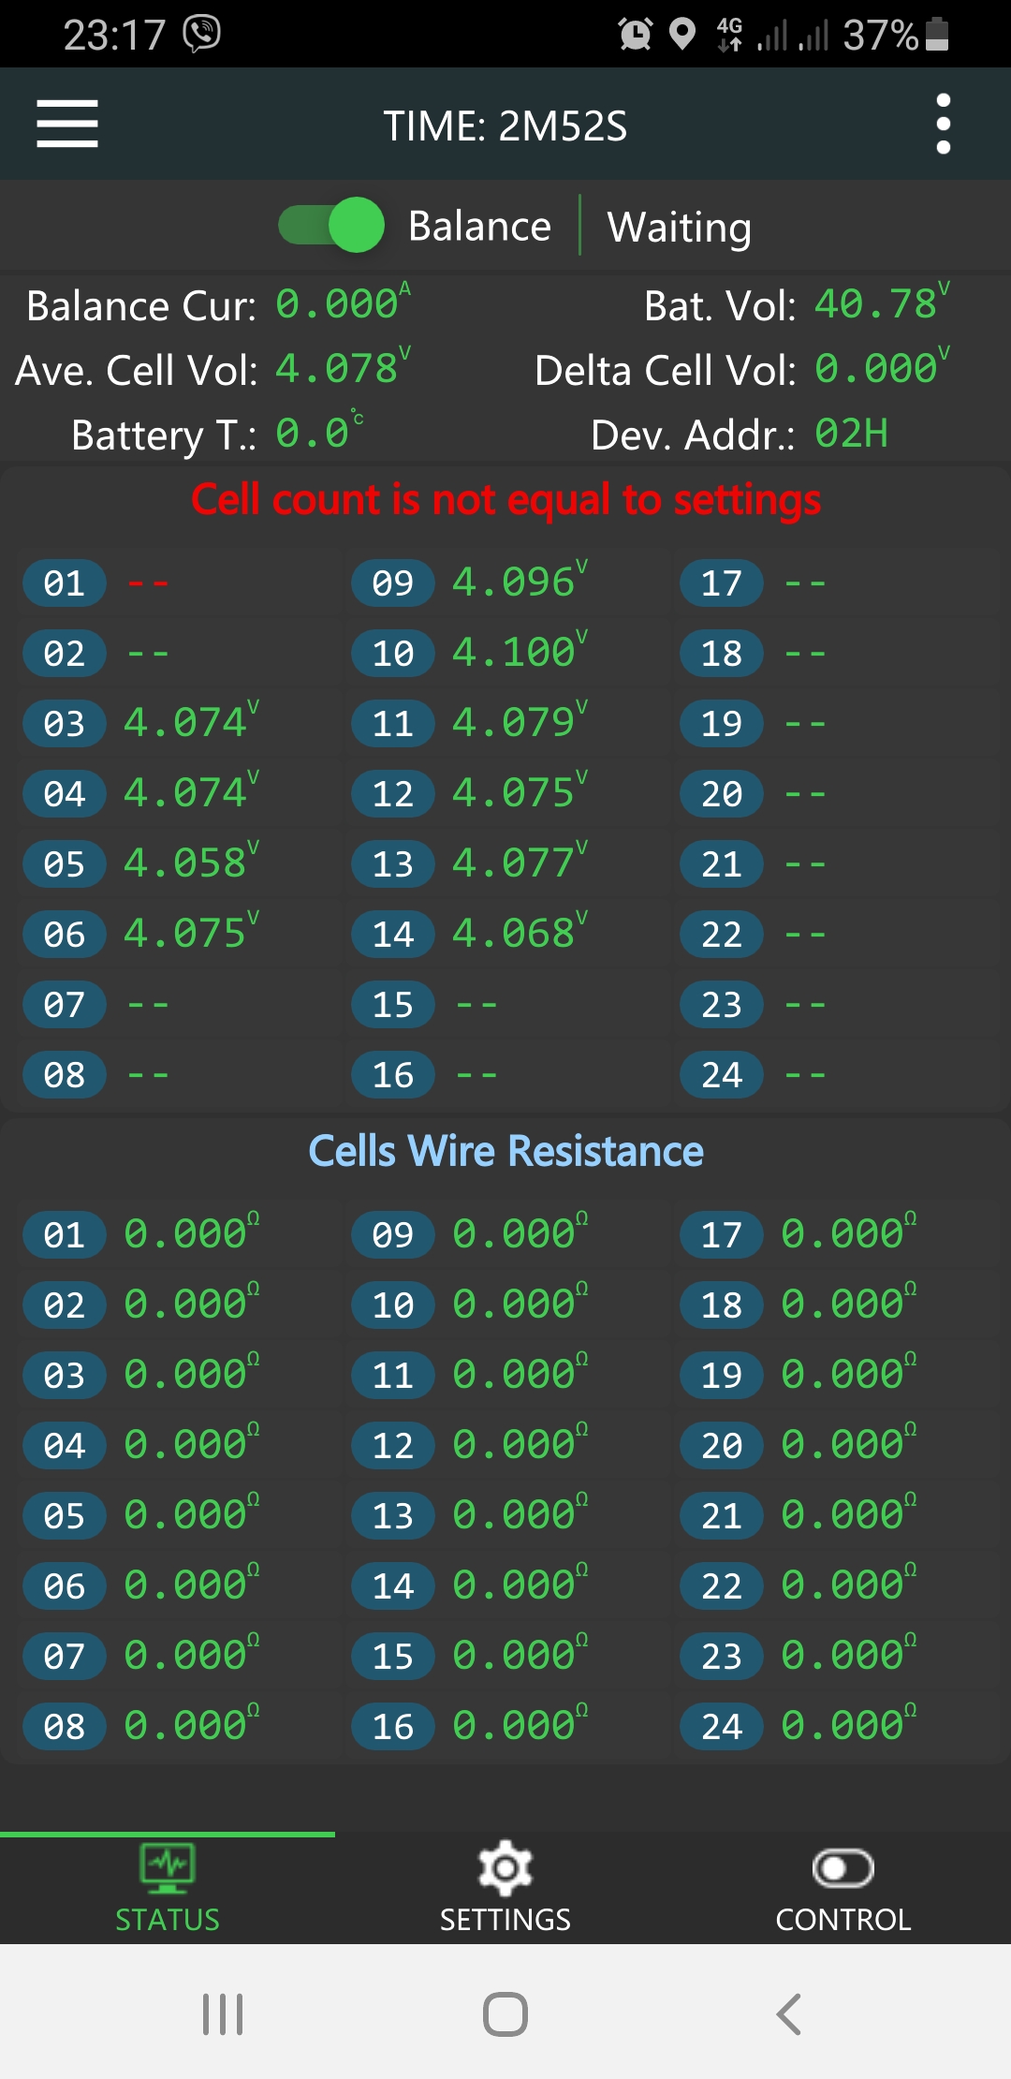Tap wire resistance entry number 24
1011x2079 pixels.
click(x=722, y=1726)
